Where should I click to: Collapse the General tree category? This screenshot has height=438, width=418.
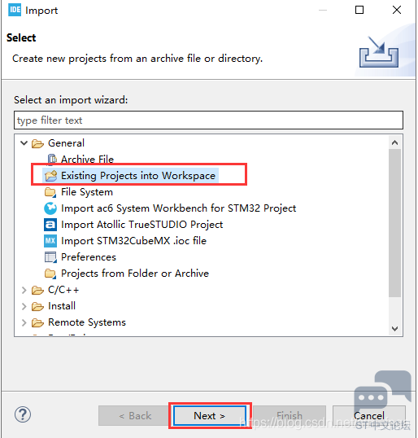(24, 143)
